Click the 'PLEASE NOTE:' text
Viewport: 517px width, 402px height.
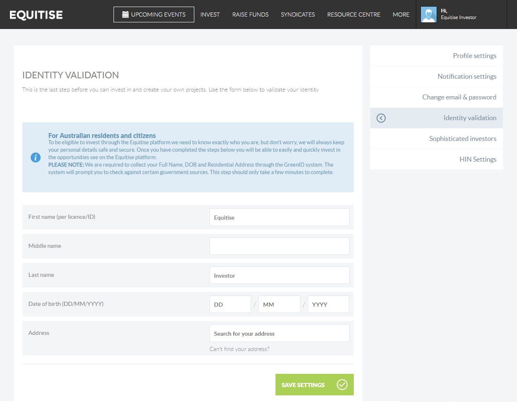(66, 165)
